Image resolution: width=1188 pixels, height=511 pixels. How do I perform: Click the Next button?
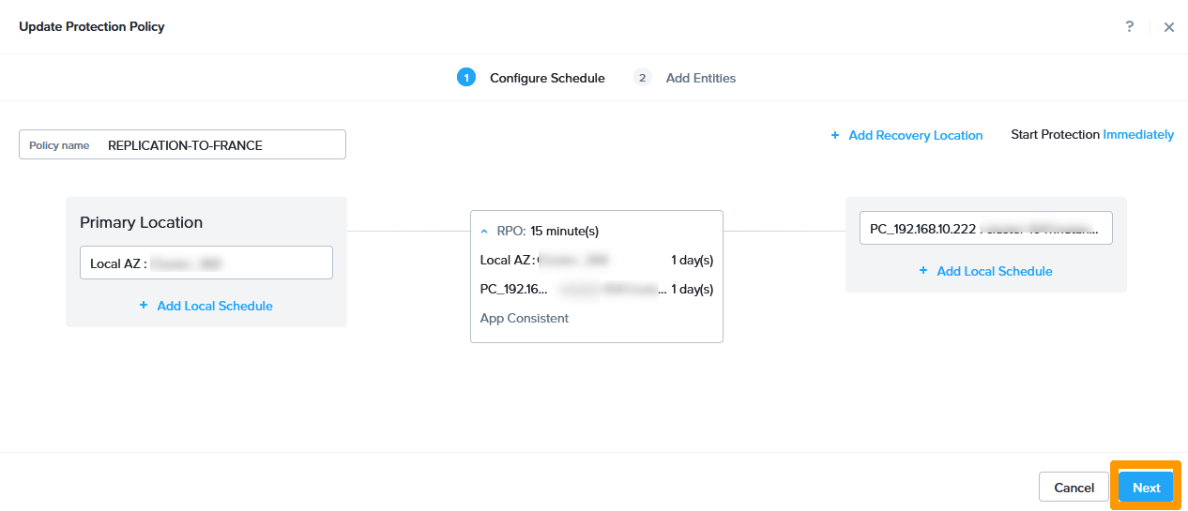1146,488
